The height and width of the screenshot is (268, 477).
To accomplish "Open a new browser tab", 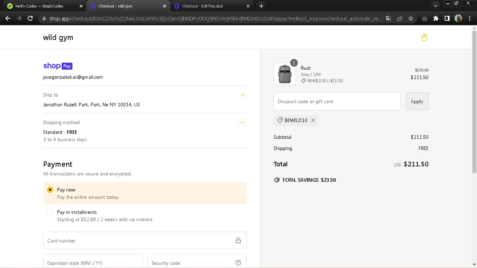I will click(x=261, y=6).
